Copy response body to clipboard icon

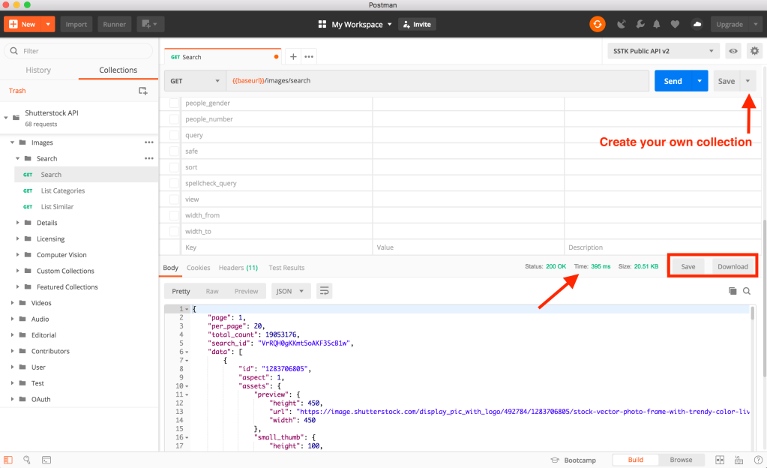point(733,291)
